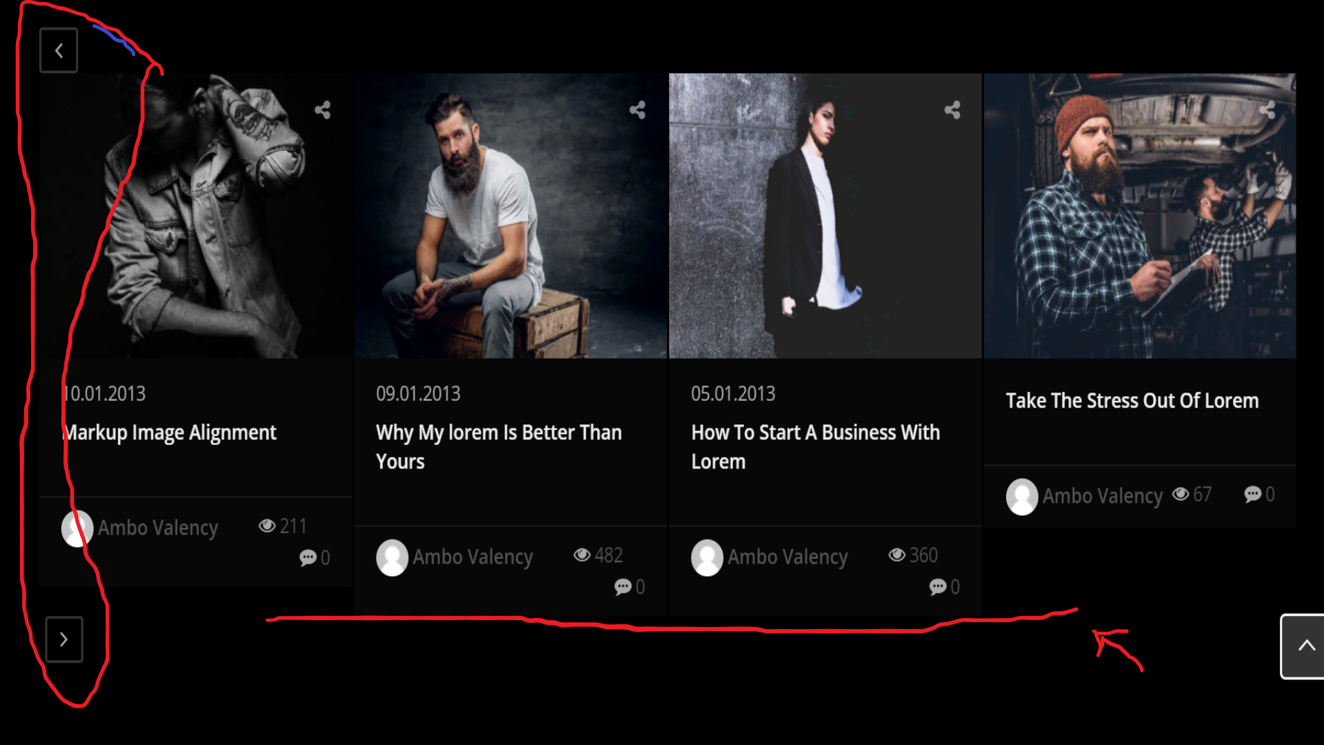The width and height of the screenshot is (1324, 745).
Task: Click the comments bubble on Take The Stress card
Action: [1253, 494]
